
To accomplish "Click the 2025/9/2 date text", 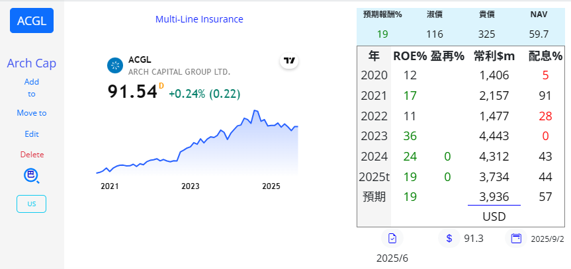I will (547, 239).
